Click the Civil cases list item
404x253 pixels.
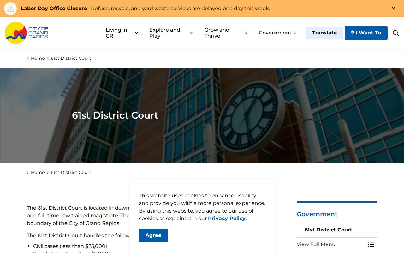pos(70,246)
